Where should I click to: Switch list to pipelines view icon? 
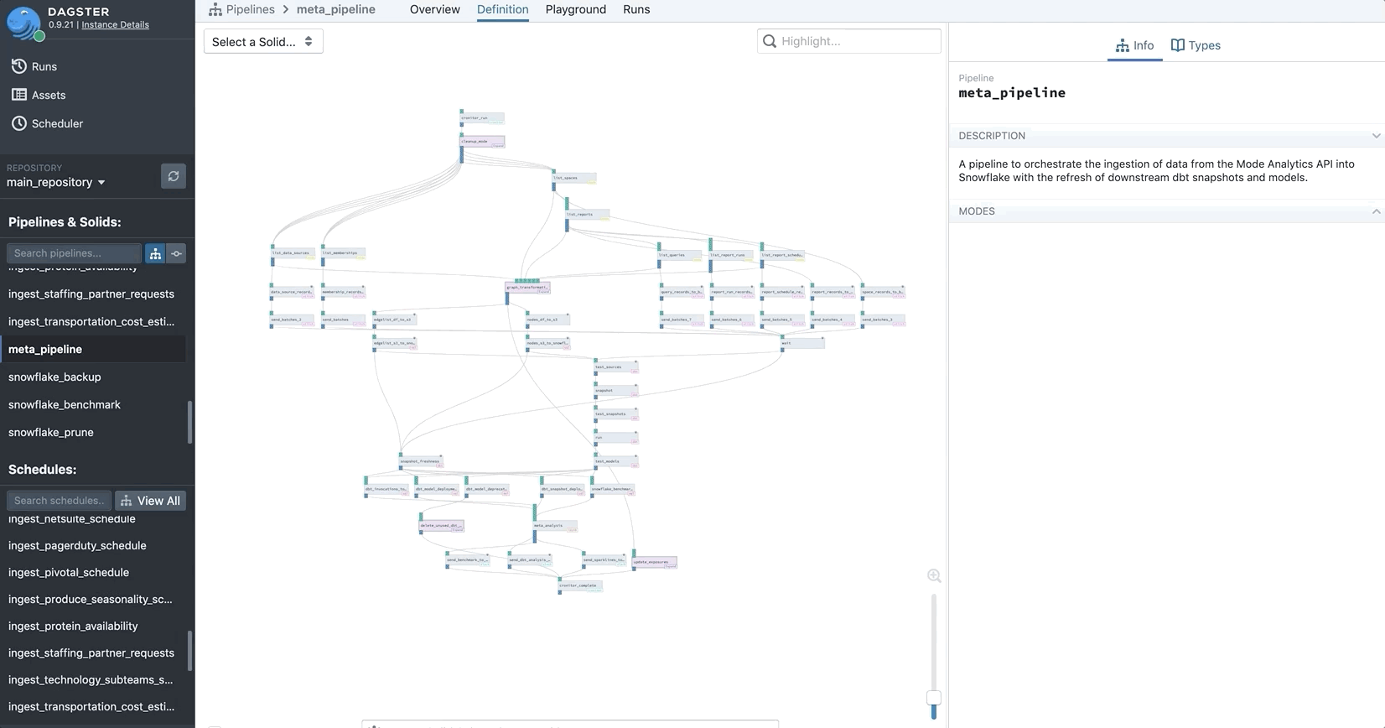pos(155,253)
